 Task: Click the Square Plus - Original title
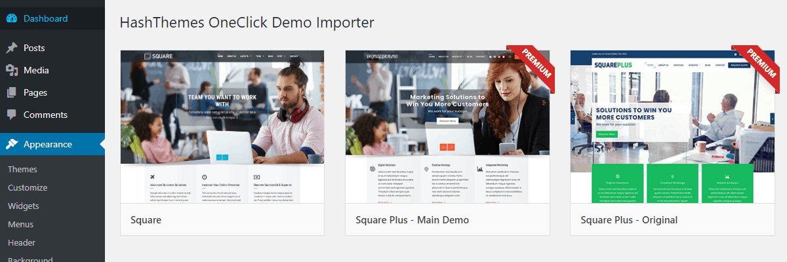[x=629, y=220]
